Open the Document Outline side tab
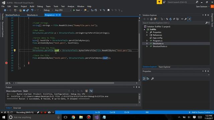The height and width of the screenshot is (120, 214). tap(2, 29)
